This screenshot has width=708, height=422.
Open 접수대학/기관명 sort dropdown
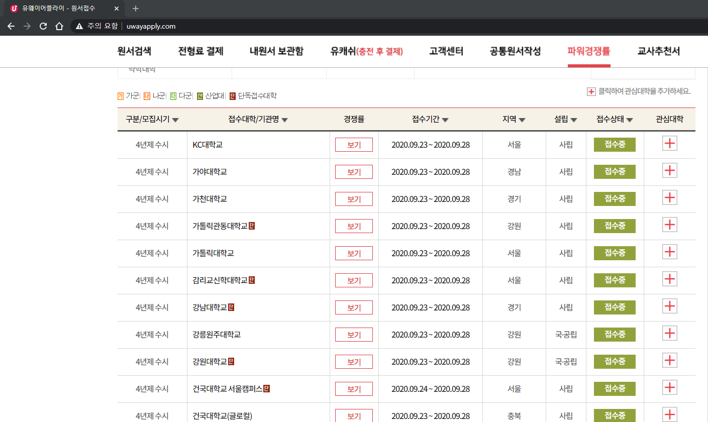pyautogui.click(x=284, y=120)
